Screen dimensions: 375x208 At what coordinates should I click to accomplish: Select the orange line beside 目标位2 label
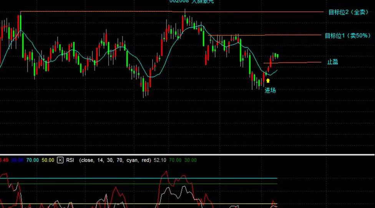click(269, 12)
